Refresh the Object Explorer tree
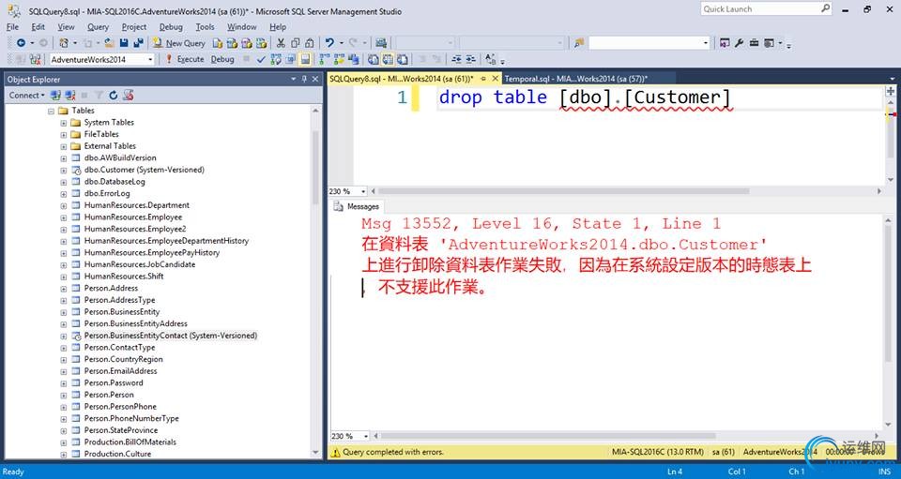The height and width of the screenshot is (479, 901). point(114,96)
